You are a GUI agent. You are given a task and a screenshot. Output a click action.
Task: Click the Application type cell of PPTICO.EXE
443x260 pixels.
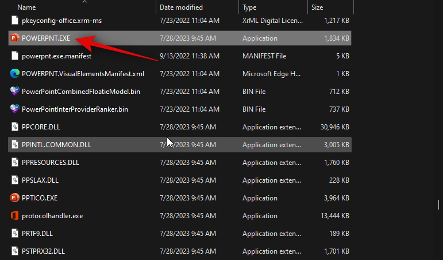(x=260, y=198)
